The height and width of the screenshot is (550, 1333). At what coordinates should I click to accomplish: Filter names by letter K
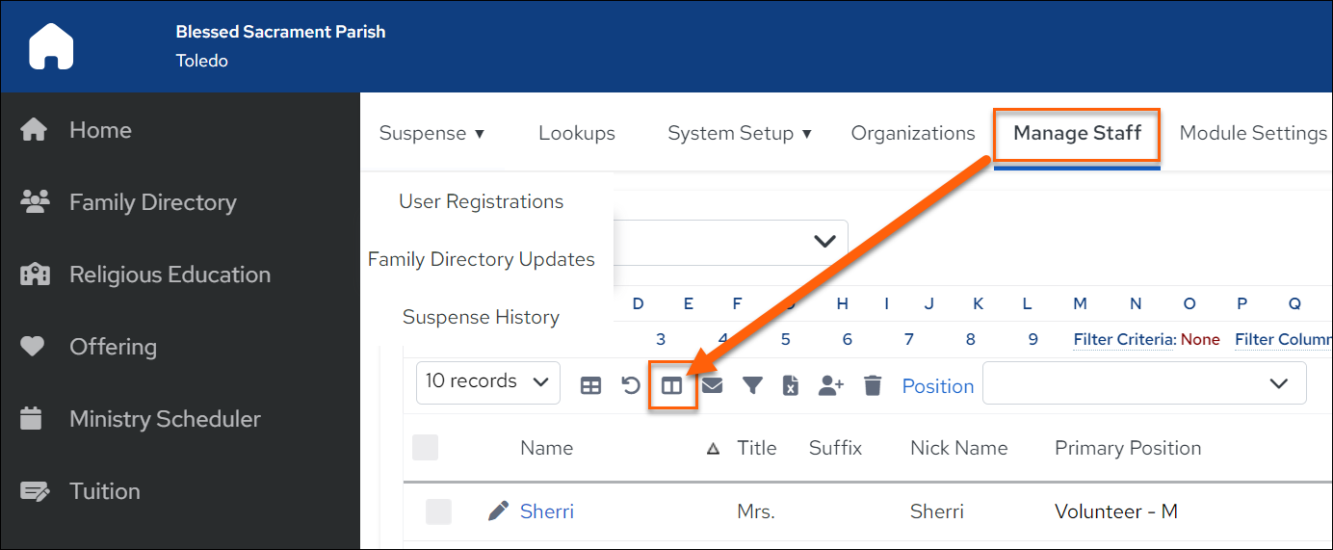point(979,303)
